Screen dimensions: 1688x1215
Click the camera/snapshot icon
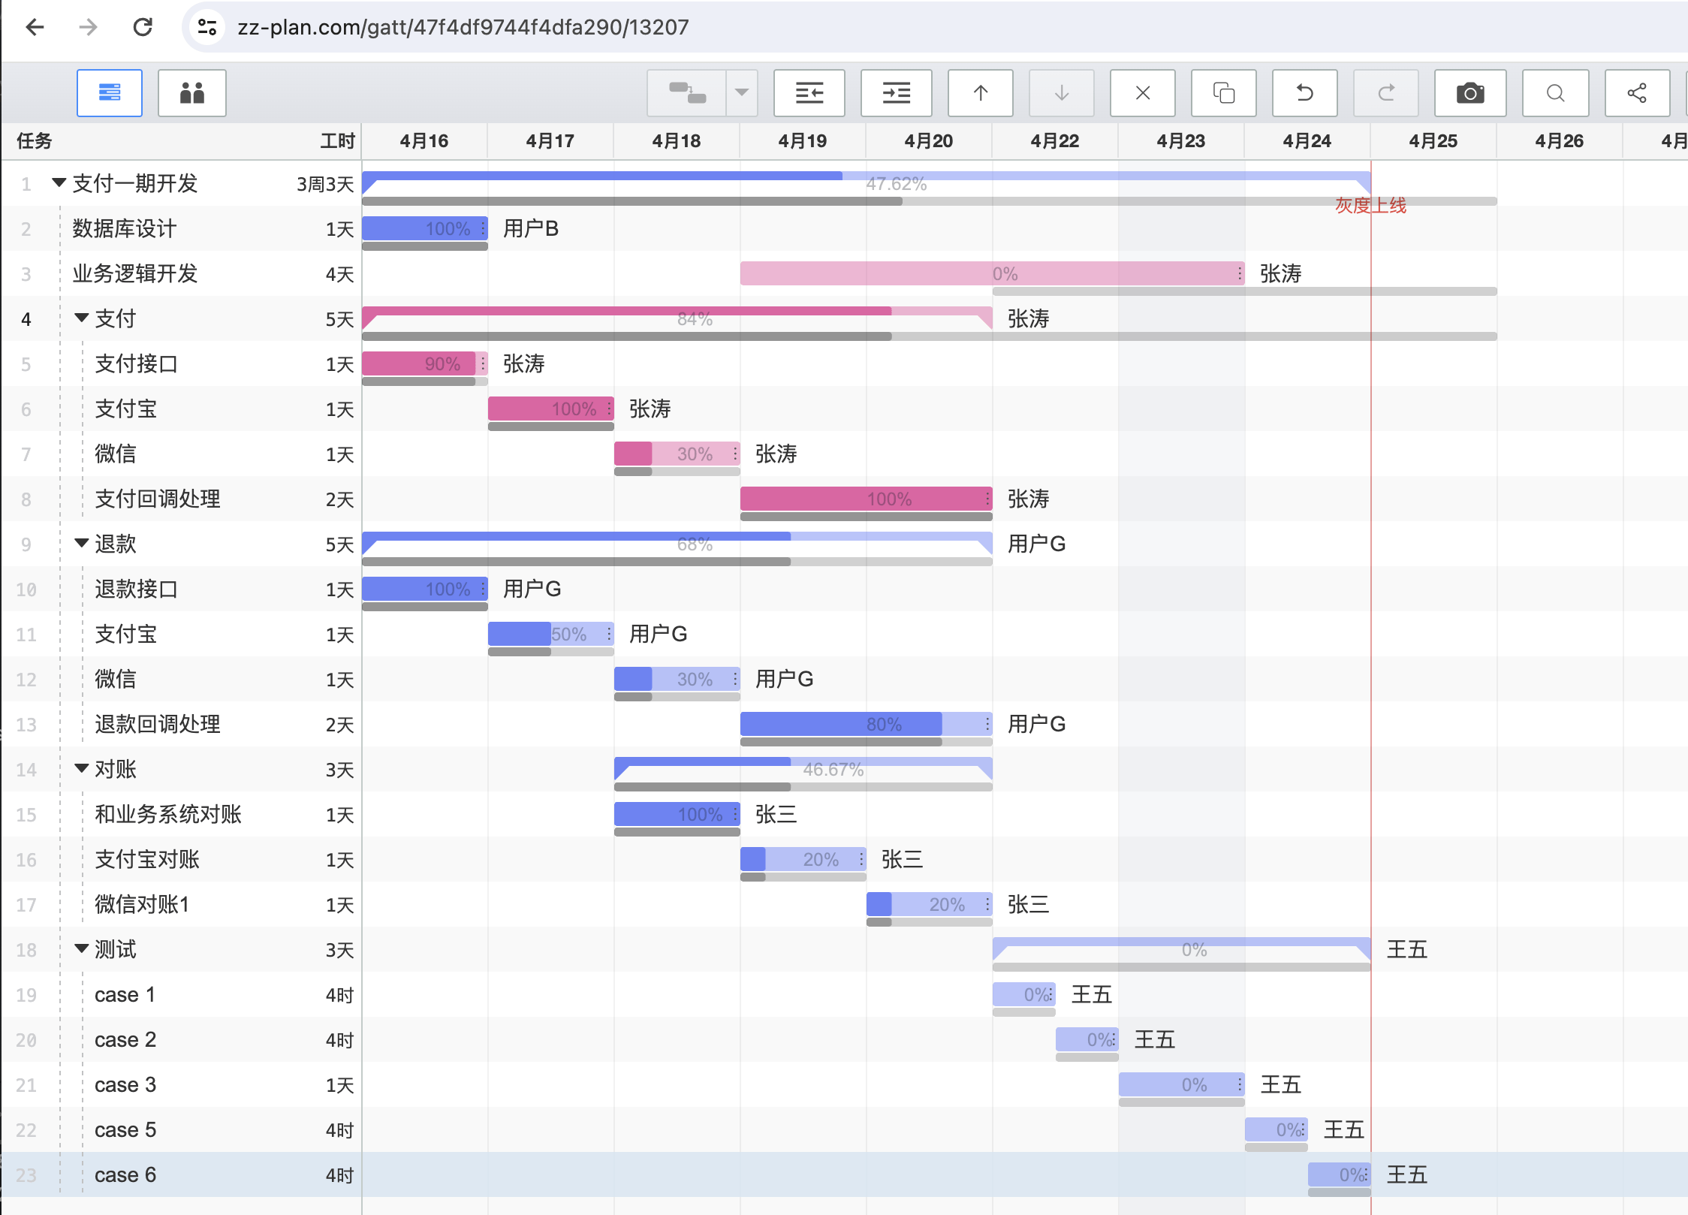pyautogui.click(x=1470, y=93)
